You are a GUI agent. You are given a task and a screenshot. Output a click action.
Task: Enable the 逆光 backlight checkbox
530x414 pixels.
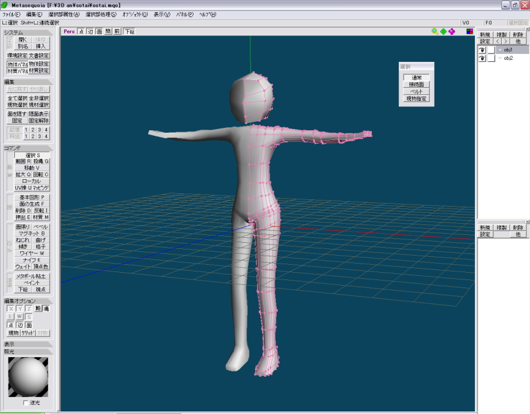click(26, 403)
